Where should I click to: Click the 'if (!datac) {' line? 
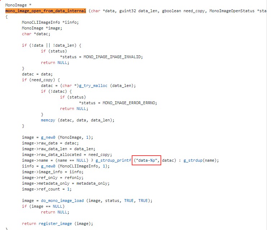57,91
